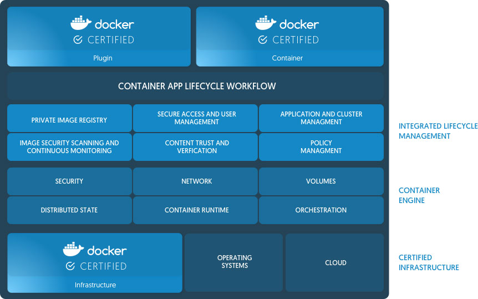Click the Docker whale logo in Plugin card

[81, 23]
